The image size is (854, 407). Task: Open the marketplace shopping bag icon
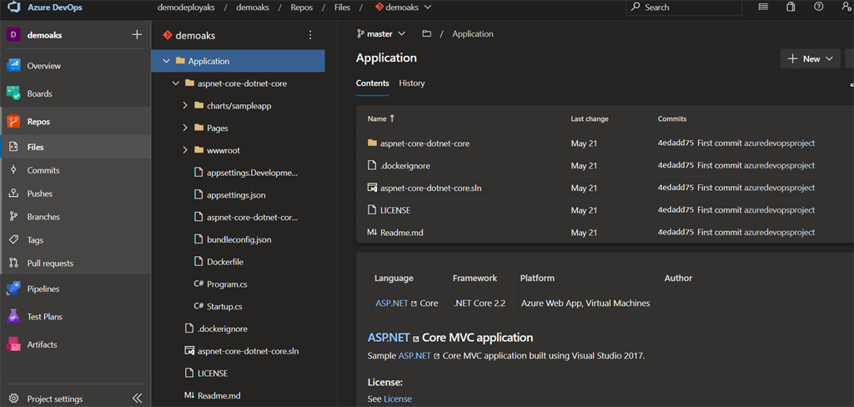[791, 7]
